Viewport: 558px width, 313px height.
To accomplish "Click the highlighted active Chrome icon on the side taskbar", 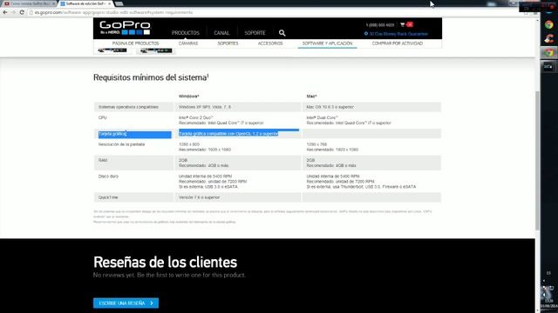I will (549, 52).
